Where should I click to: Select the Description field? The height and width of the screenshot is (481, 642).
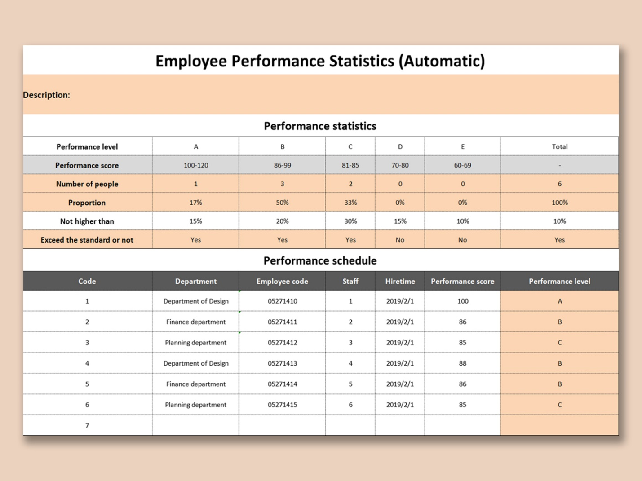click(x=46, y=95)
